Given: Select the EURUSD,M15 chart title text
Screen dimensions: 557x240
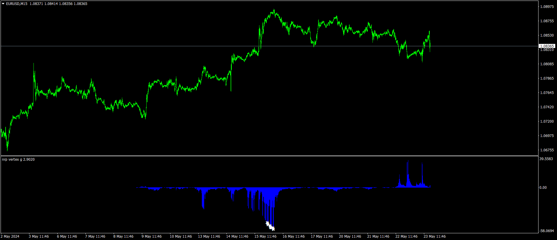Looking at the screenshot, I should 17,4.
